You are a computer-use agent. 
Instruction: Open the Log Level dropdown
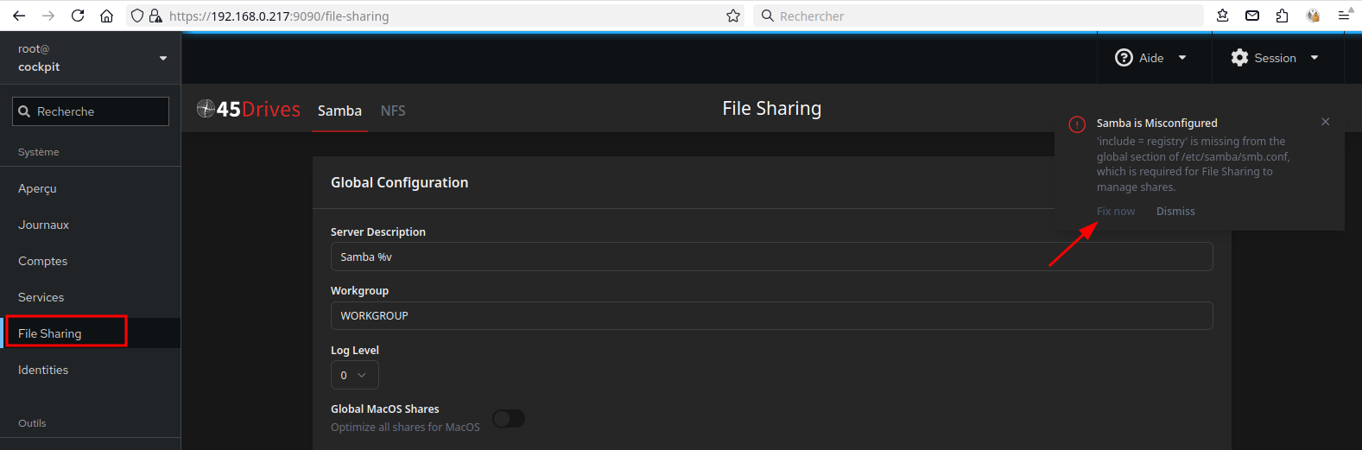point(354,375)
